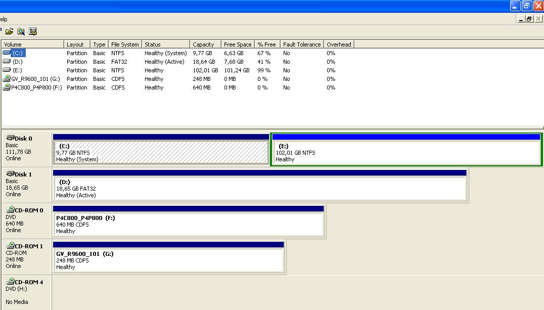Restore down the inner MMC child window
This screenshot has height=310, width=544.
pyautogui.click(x=529, y=19)
